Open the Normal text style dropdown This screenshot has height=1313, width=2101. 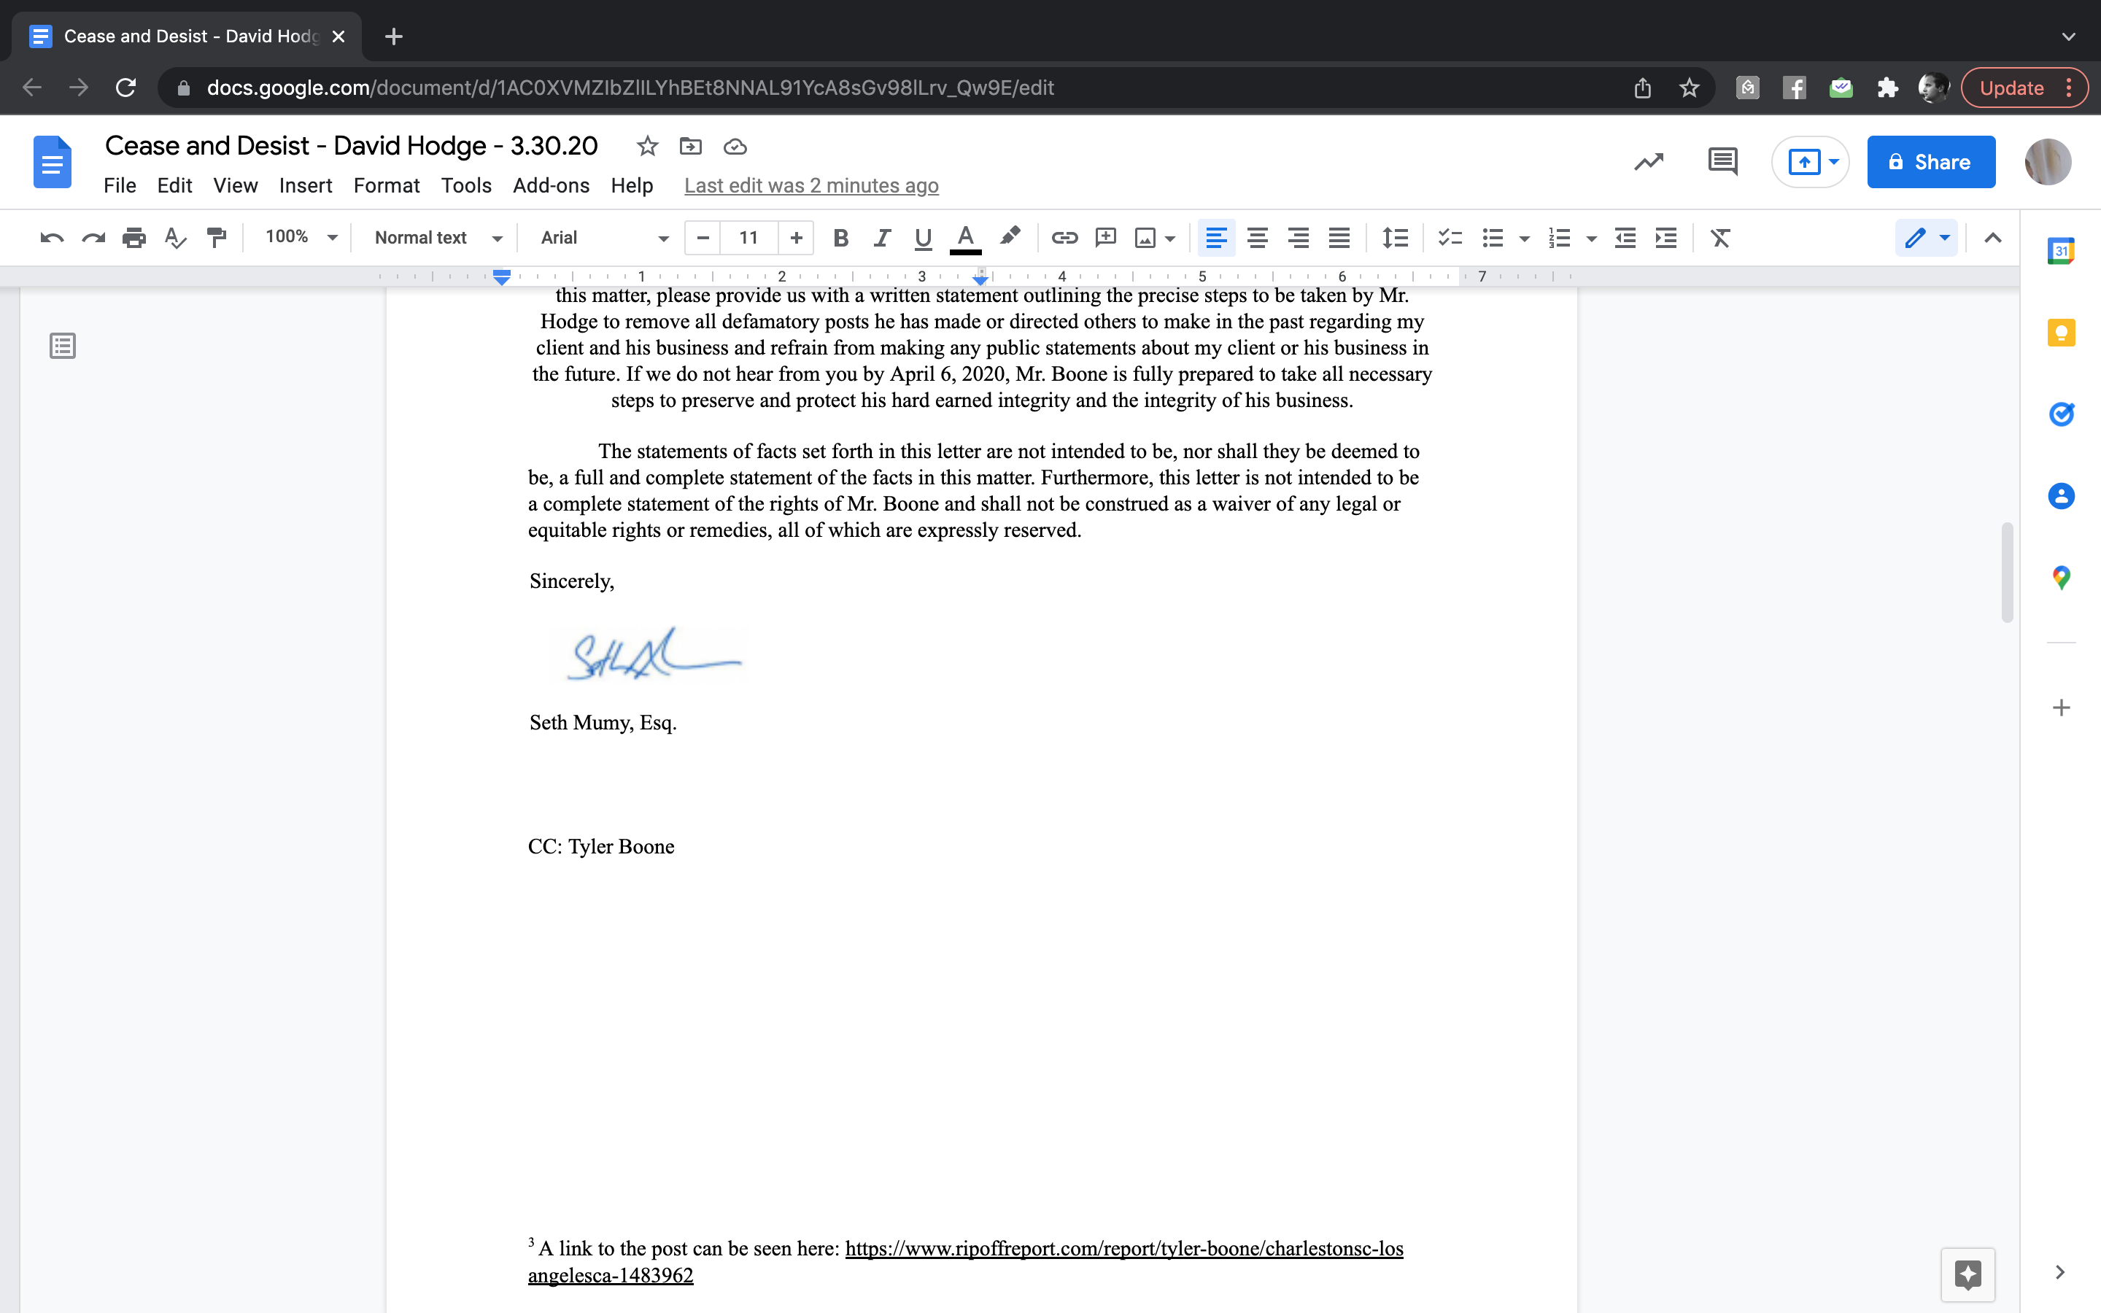438,238
